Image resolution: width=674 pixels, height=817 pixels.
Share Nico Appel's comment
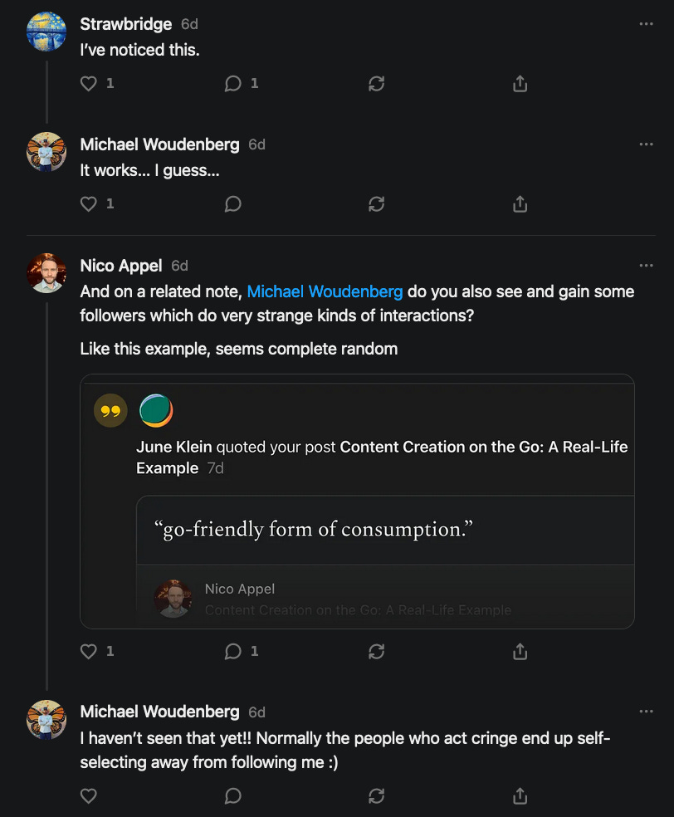coord(520,652)
